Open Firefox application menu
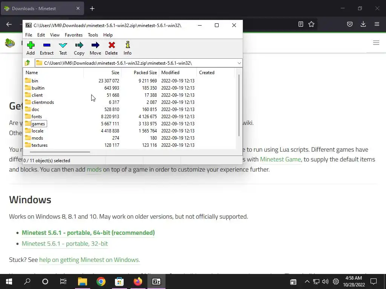This screenshot has height=289, width=386. 377,24
